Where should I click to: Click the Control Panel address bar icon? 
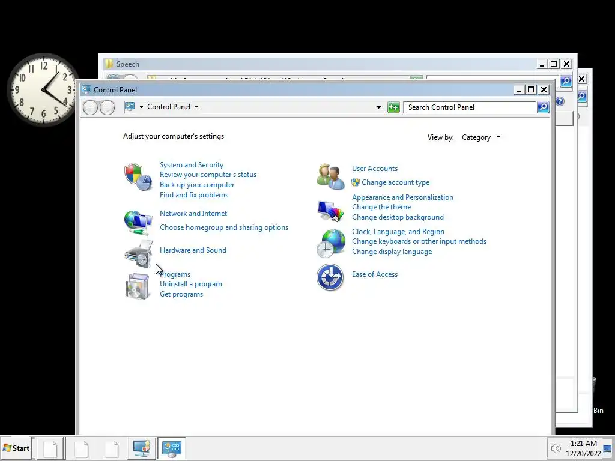point(130,107)
